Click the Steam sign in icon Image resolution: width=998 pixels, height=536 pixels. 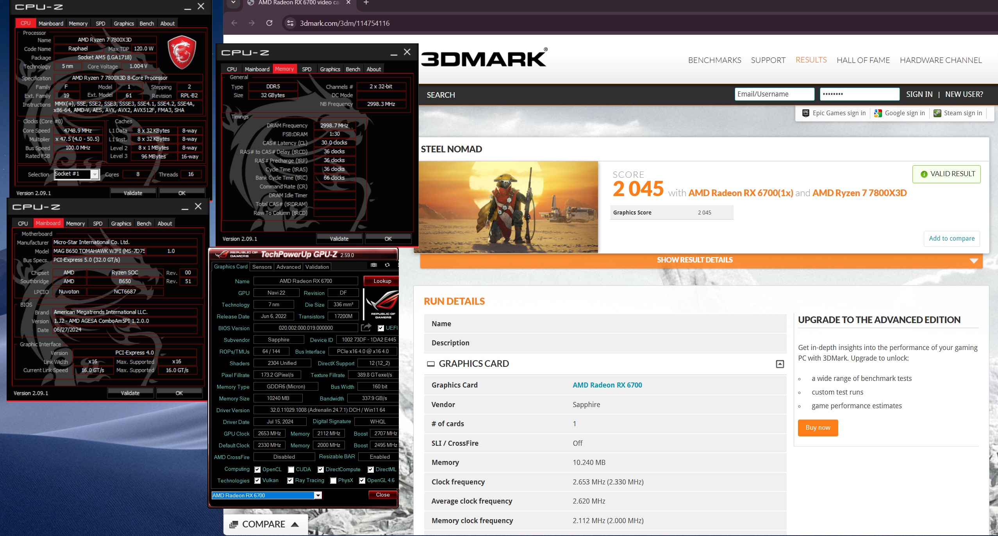coord(937,113)
